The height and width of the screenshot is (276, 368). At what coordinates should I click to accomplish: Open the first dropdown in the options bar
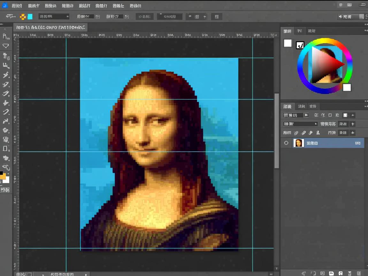[54, 17]
